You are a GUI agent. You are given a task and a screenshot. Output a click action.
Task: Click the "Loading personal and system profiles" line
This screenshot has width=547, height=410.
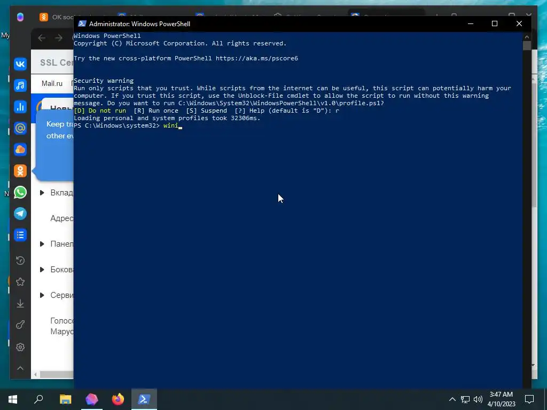coord(167,118)
